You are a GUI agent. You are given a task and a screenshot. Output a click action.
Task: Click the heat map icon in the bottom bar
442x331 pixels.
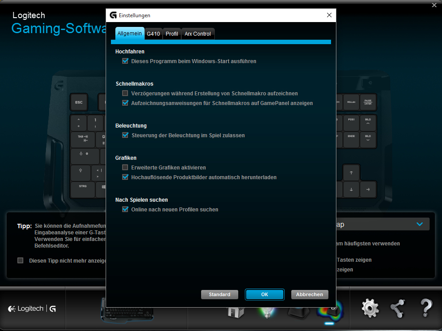tap(330, 312)
